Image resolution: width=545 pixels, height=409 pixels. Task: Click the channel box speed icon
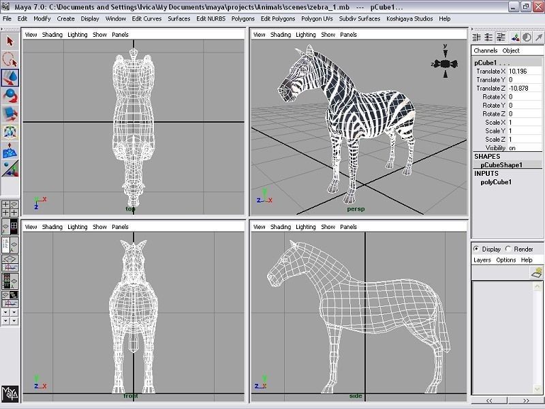click(x=527, y=37)
